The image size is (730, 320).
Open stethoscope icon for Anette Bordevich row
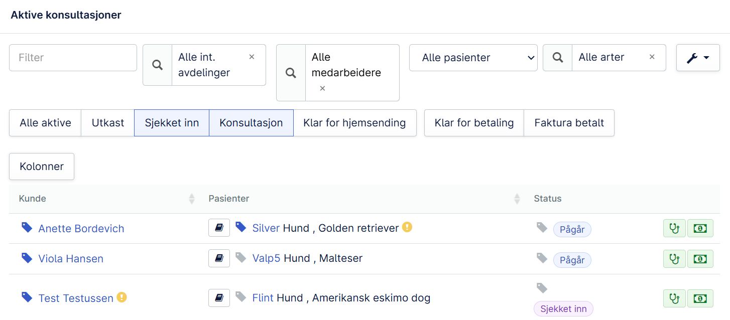point(674,228)
